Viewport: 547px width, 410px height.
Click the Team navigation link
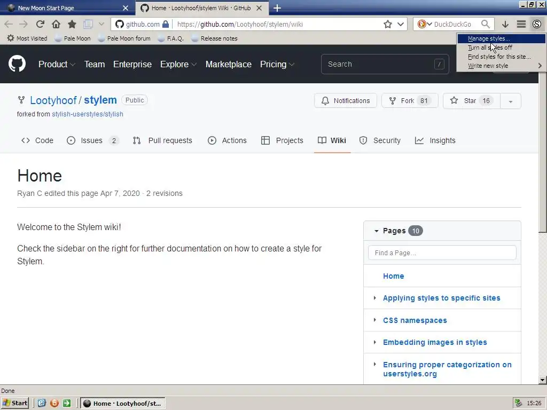(94, 64)
